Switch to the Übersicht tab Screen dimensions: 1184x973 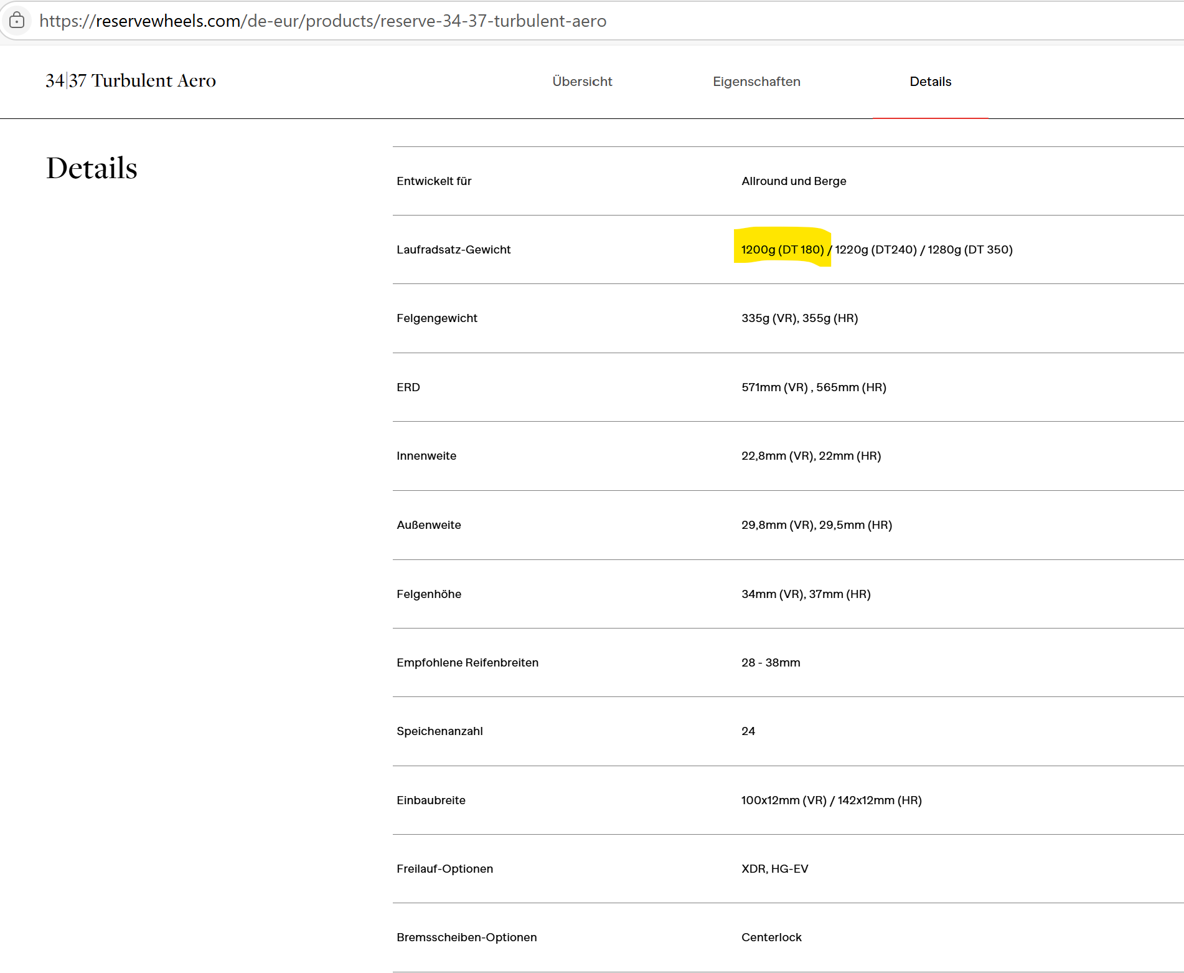pyautogui.click(x=582, y=82)
